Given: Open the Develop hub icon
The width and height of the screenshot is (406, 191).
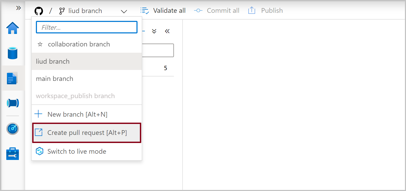Looking at the screenshot, I should tap(12, 78).
